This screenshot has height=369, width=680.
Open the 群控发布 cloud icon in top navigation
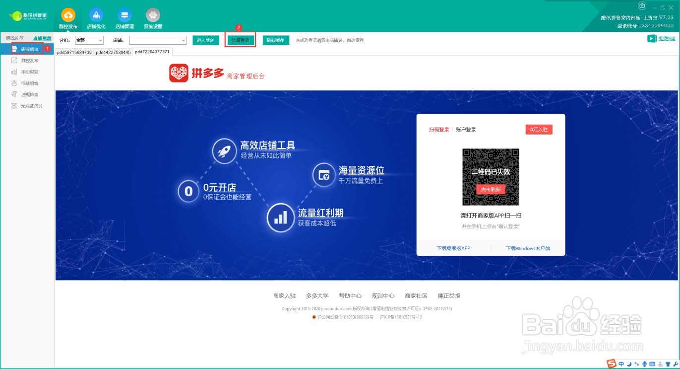[x=68, y=15]
